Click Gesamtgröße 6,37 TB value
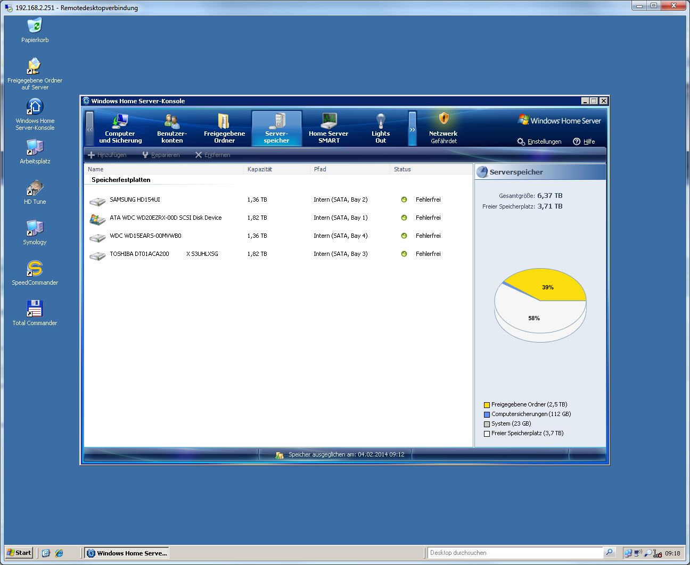The width and height of the screenshot is (690, 565). (550, 195)
